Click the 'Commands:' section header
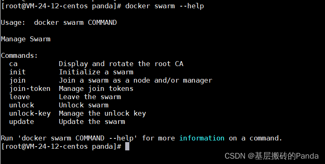Screen dimensions: 325x164 (x=19, y=55)
